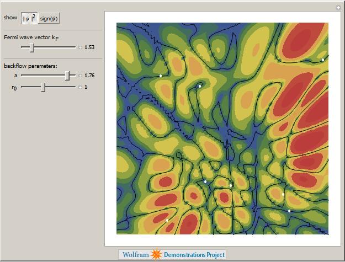Click the backflow parameter a slider thumb

(x=67, y=76)
